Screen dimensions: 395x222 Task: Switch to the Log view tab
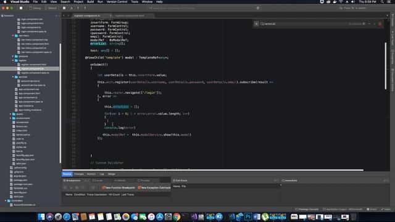(102, 174)
